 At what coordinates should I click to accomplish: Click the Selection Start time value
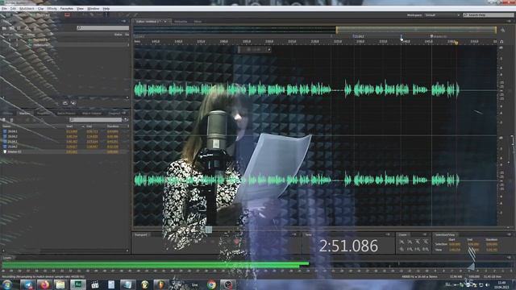tap(455, 244)
